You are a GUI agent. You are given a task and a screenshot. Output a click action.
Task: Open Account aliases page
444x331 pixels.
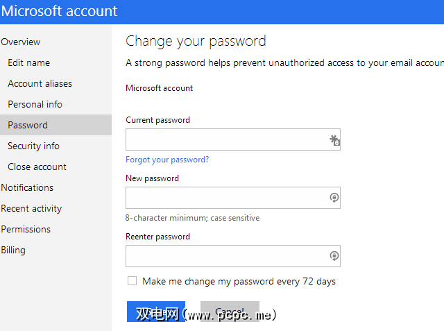pos(40,83)
